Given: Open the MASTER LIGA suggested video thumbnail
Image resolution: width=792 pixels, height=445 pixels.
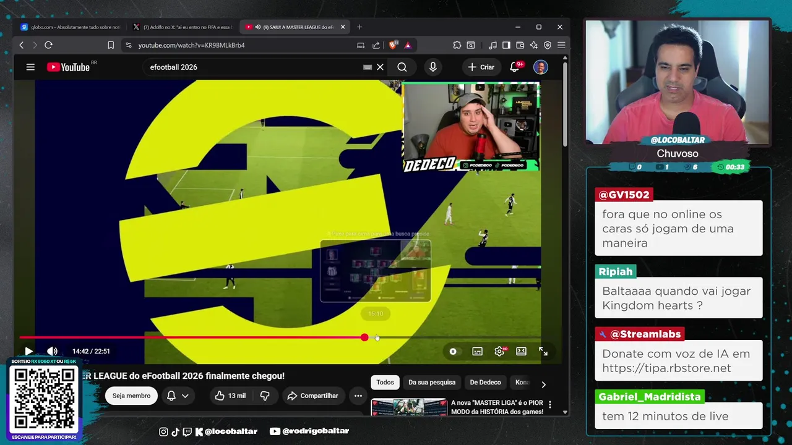Looking at the screenshot, I should click(x=408, y=407).
